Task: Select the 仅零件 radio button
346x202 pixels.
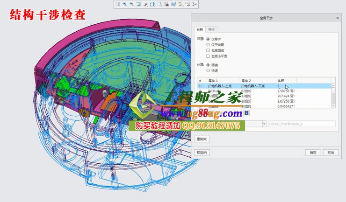Action: 208,39
